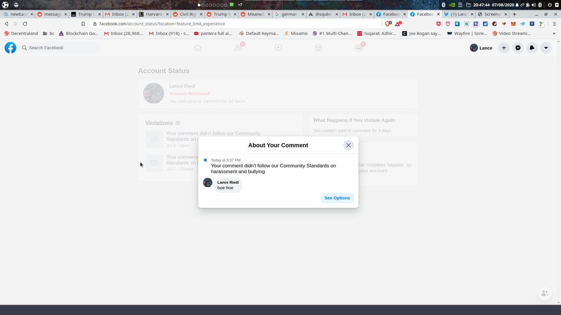Open the Watch video icon
This screenshot has width=561, height=315.
click(278, 48)
